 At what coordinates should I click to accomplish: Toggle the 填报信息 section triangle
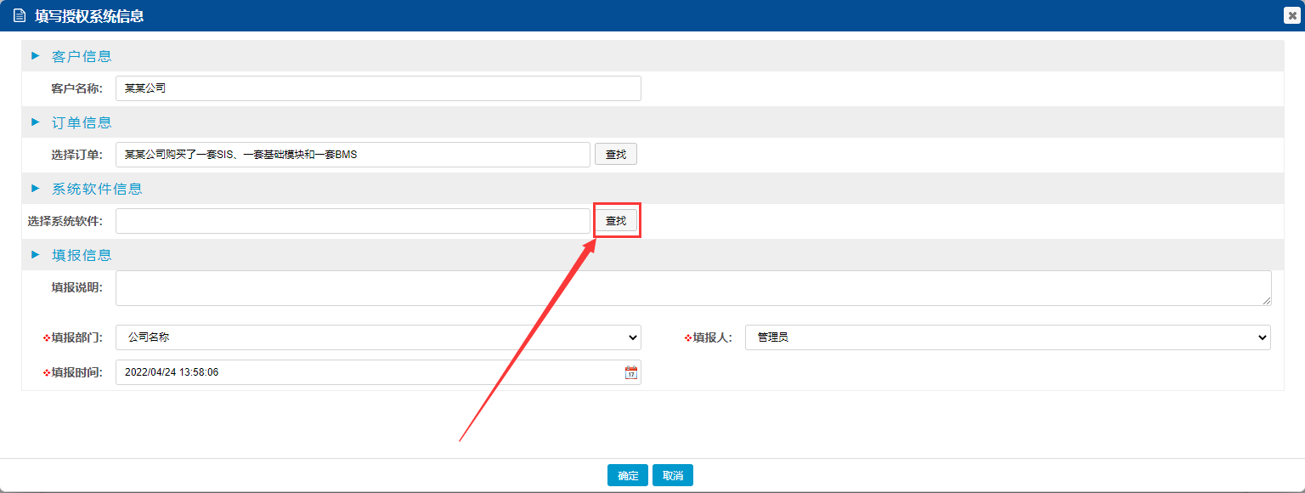36,255
